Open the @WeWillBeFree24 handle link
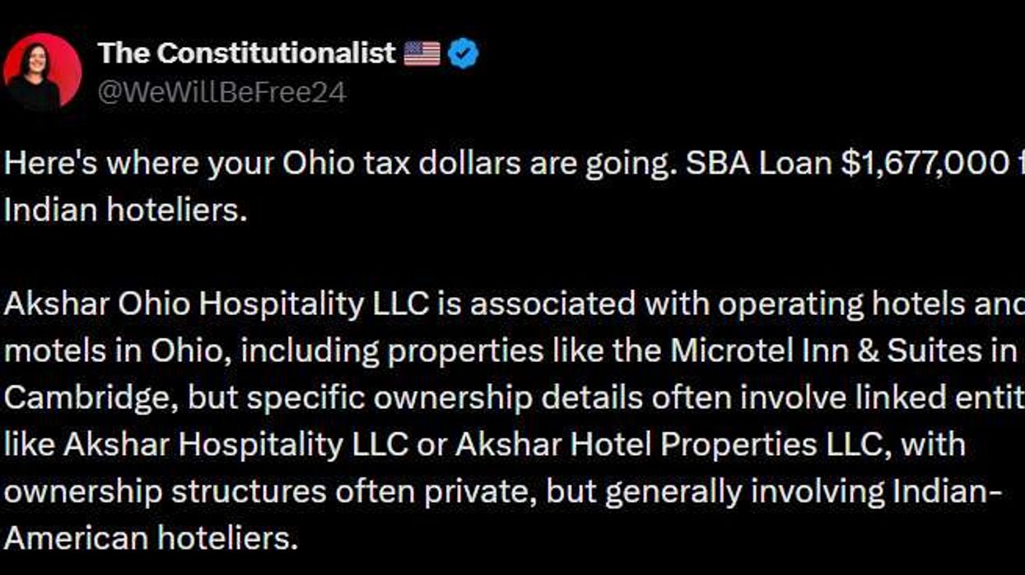Viewport: 1025px width, 575px height. 221,91
